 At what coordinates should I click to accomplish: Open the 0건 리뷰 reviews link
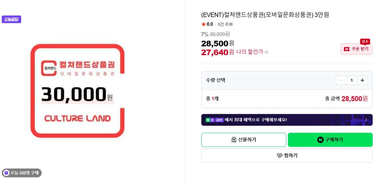[225, 24]
